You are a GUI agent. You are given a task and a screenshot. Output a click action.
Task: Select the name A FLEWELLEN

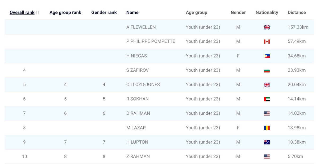(141, 27)
